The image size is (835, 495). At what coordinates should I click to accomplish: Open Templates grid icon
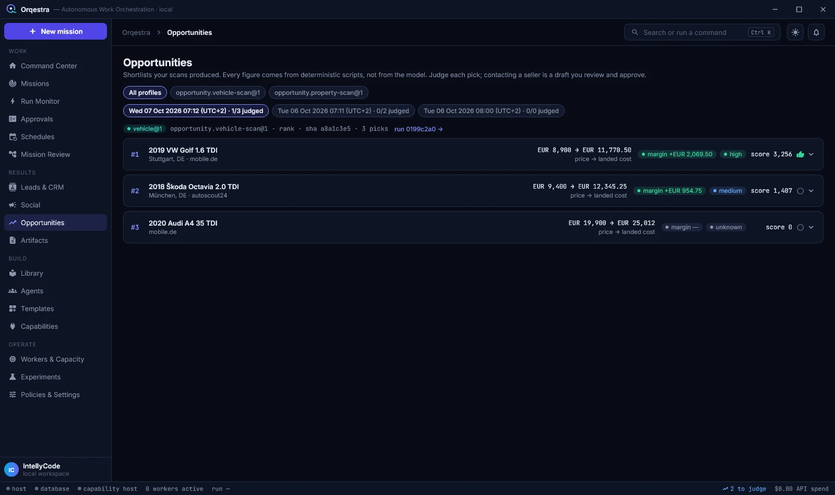(x=13, y=308)
